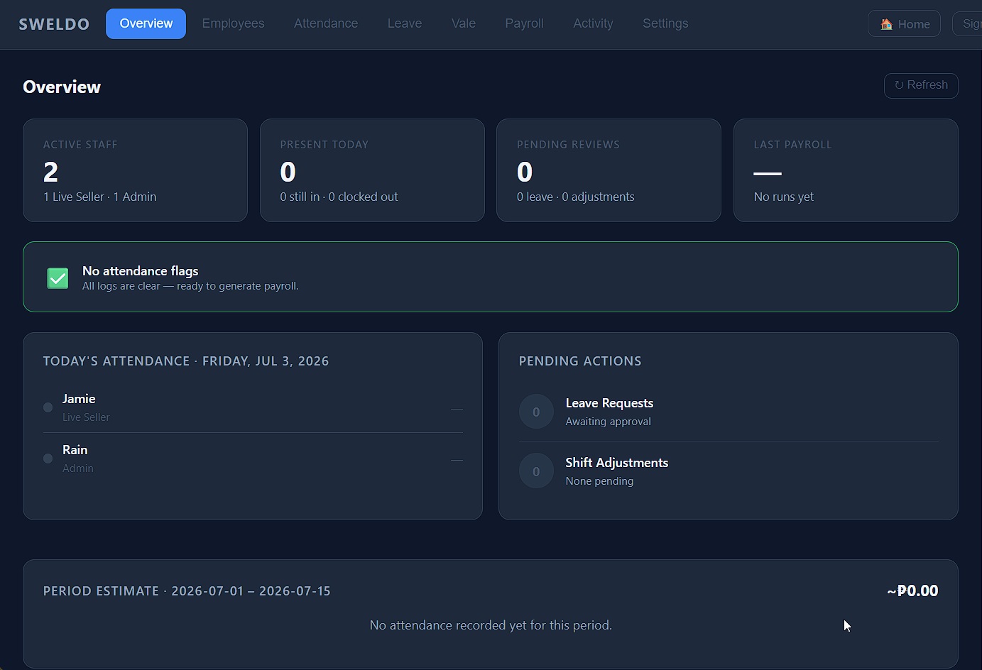Click "No attendance recorded yet" message
982x670 pixels.
[x=491, y=625]
